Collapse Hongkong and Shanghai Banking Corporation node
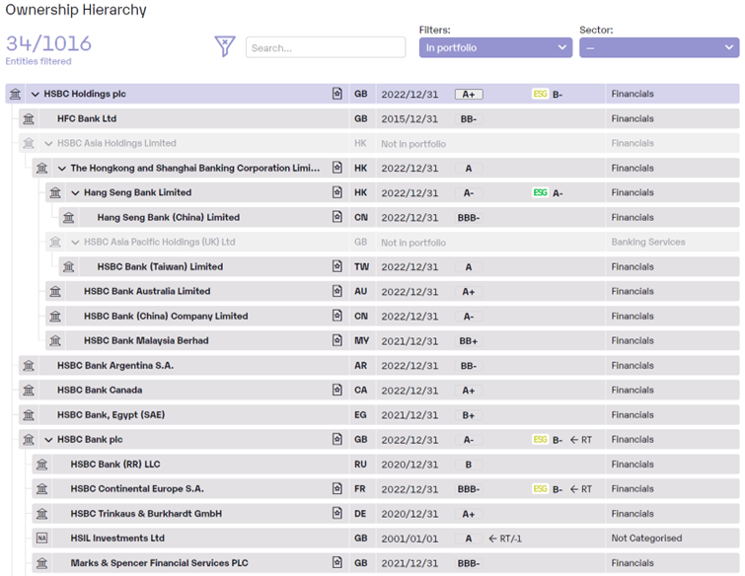This screenshot has height=576, width=745. [x=62, y=168]
